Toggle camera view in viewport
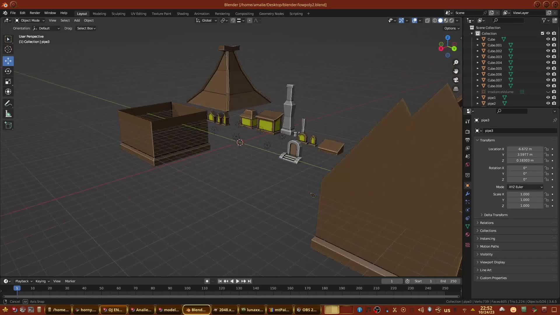The height and width of the screenshot is (315, 560). pos(456,80)
